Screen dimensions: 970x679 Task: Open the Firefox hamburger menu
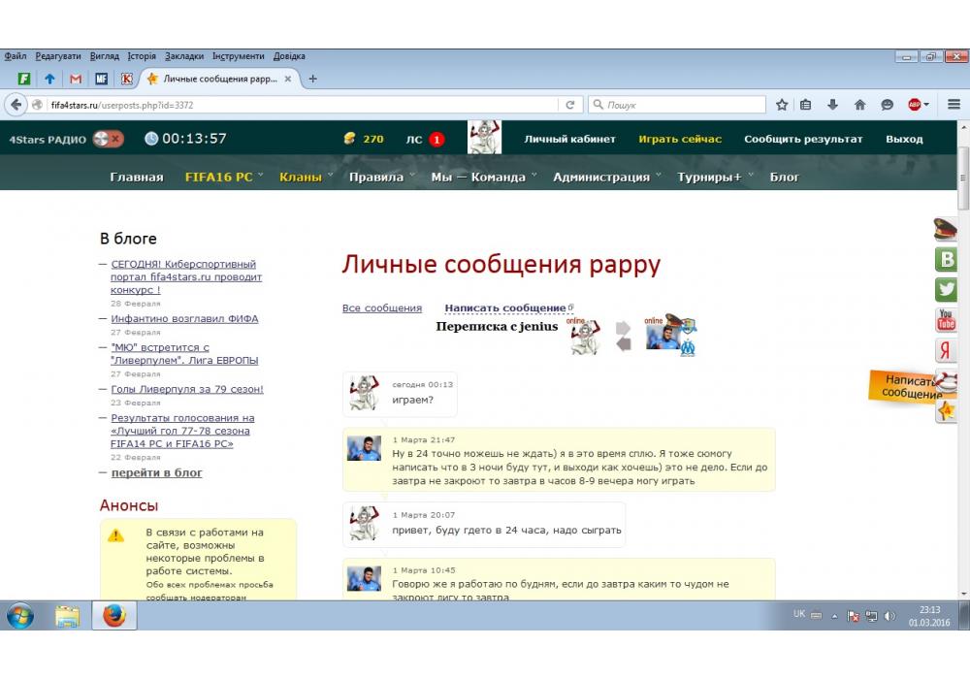[953, 105]
